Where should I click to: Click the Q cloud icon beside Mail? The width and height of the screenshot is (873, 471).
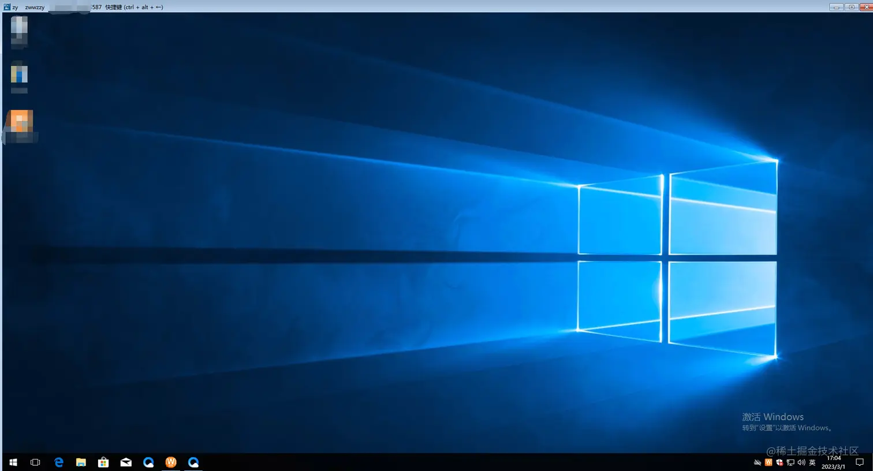coord(148,462)
